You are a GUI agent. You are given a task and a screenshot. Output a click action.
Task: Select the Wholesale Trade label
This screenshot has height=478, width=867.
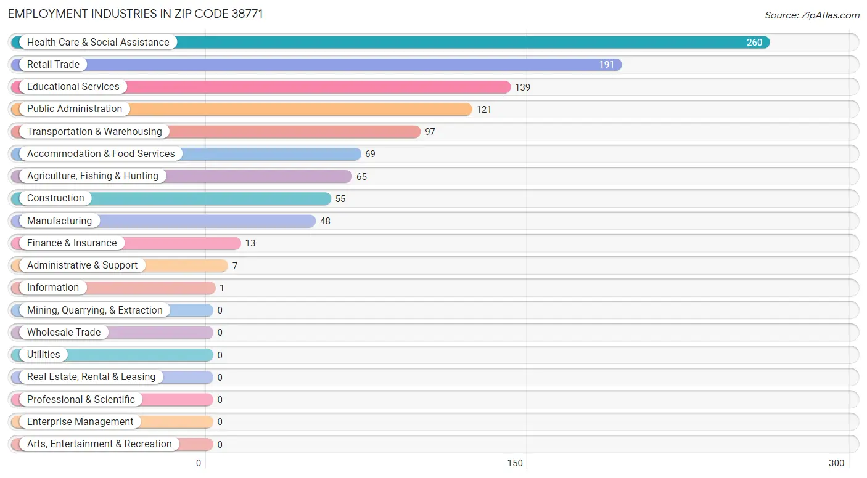(x=64, y=332)
